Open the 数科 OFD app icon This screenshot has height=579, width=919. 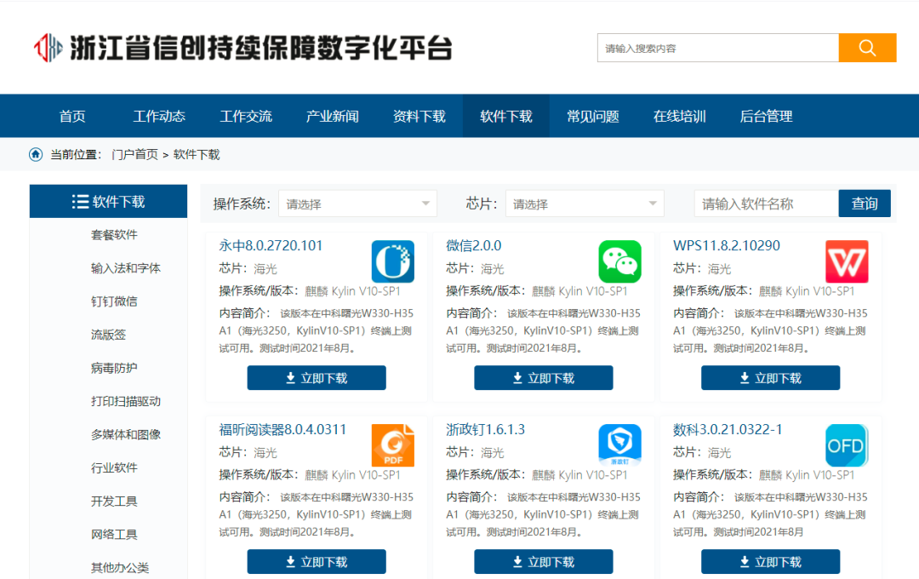847,445
